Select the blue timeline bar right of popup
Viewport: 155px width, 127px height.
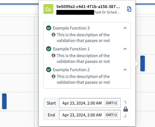click(x=142, y=63)
